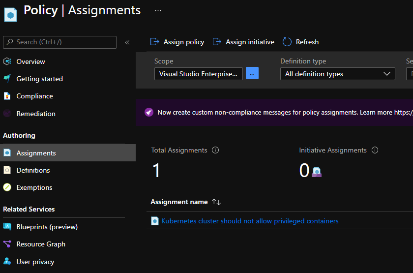Sort by Assignment name column arrows
Screen dimensions: 413x273
tap(216, 202)
